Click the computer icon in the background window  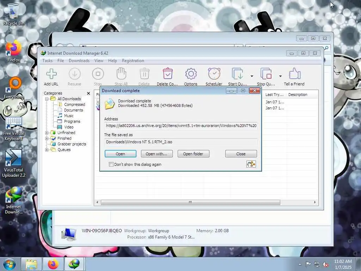(x=69, y=234)
